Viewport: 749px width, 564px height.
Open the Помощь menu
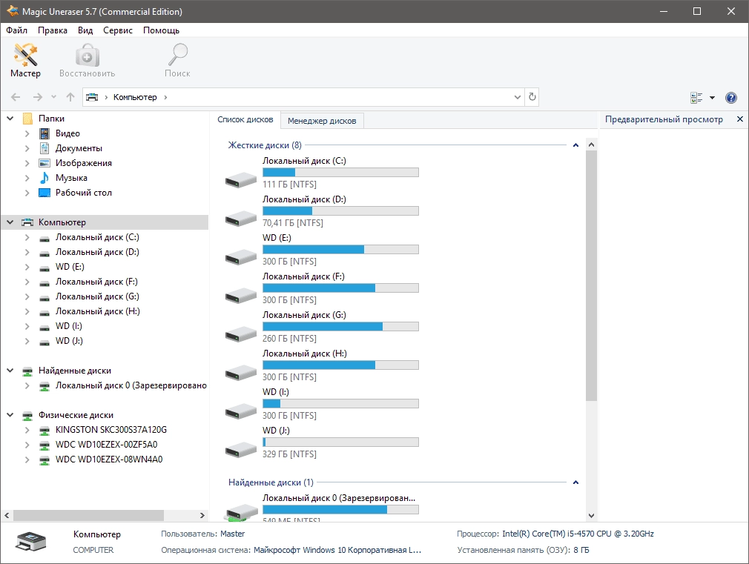162,30
